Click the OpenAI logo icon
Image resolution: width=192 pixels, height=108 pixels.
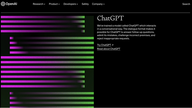click(x=3, y=4)
